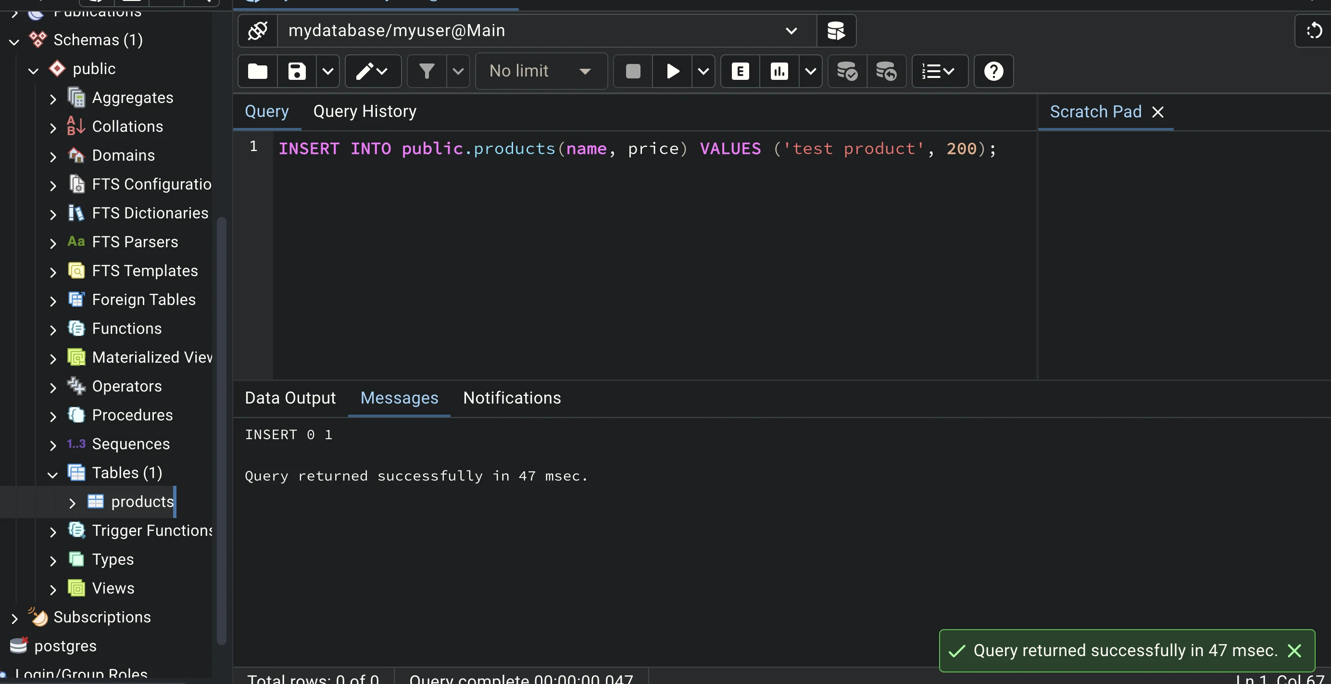Screen dimensions: 1331x684
Task: Select the FTS Dictionaries node
Action: point(150,214)
